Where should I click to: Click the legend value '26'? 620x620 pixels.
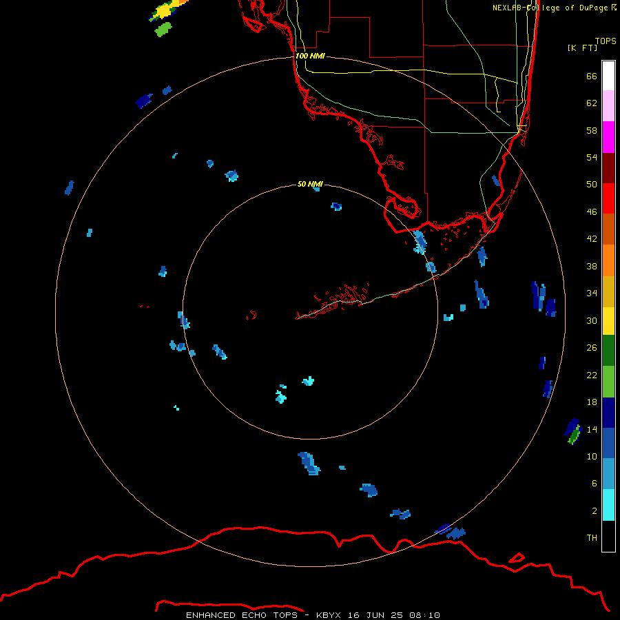pos(592,348)
